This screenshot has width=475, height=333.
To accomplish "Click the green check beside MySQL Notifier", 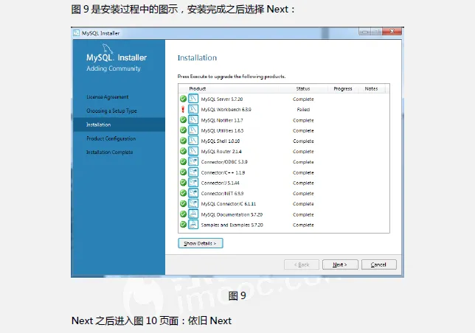I will (183, 120).
